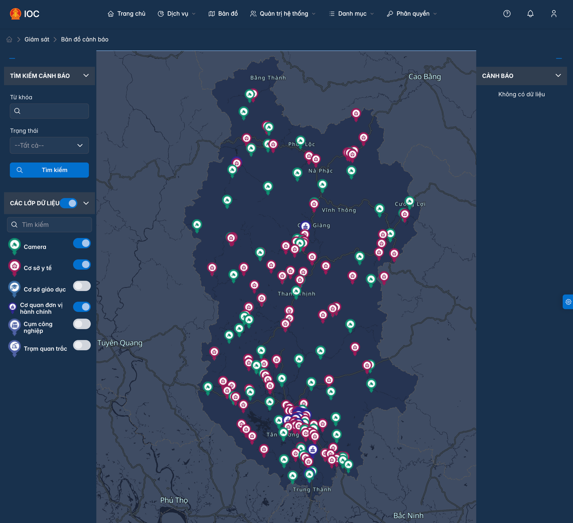573x523 pixels.
Task: Click the breadcrumb home icon
Action: [9, 39]
